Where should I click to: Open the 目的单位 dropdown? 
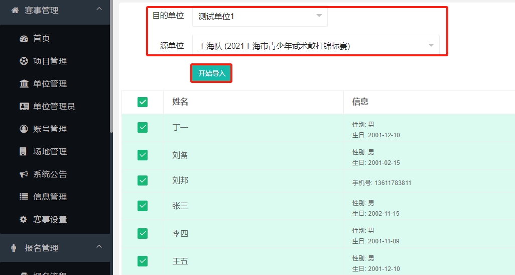click(x=260, y=17)
